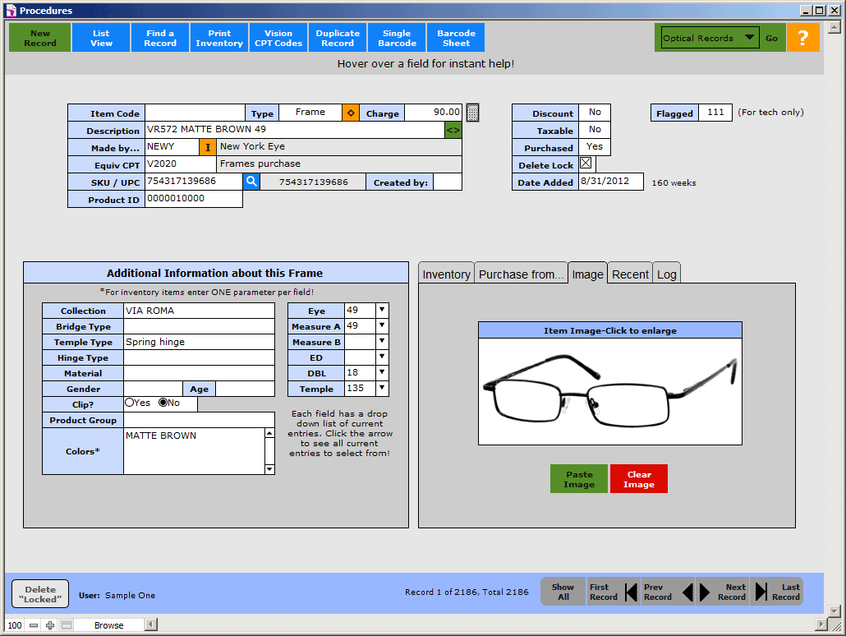Open the Optical Records dropdown

(750, 36)
